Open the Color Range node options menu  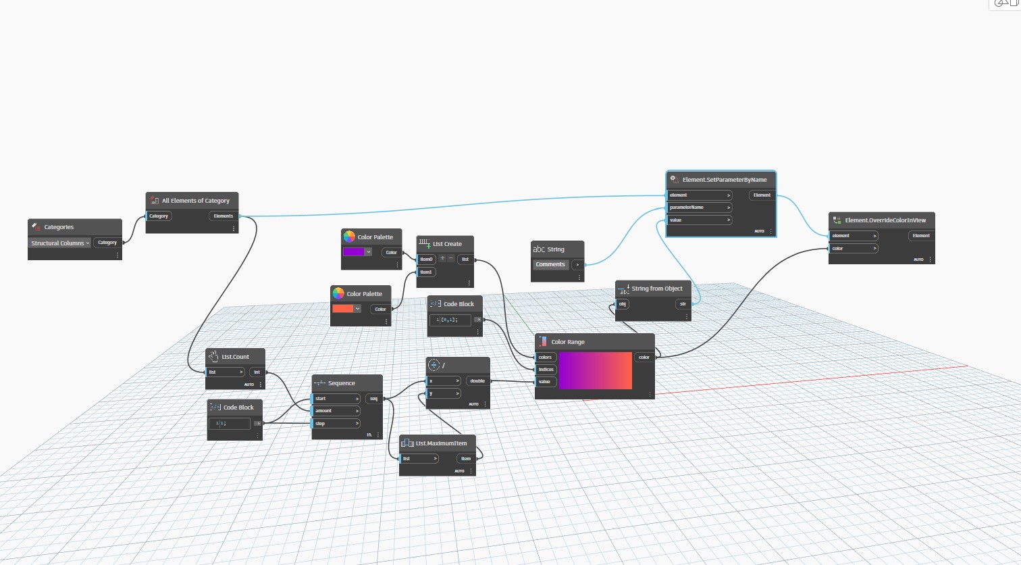pos(650,394)
